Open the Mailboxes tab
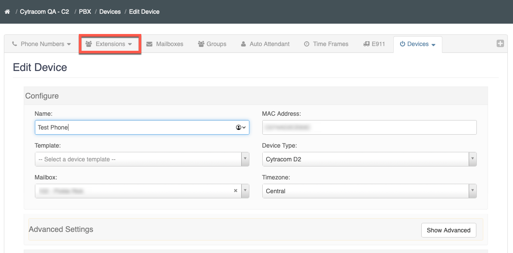Image resolution: width=513 pixels, height=253 pixels. pos(165,44)
